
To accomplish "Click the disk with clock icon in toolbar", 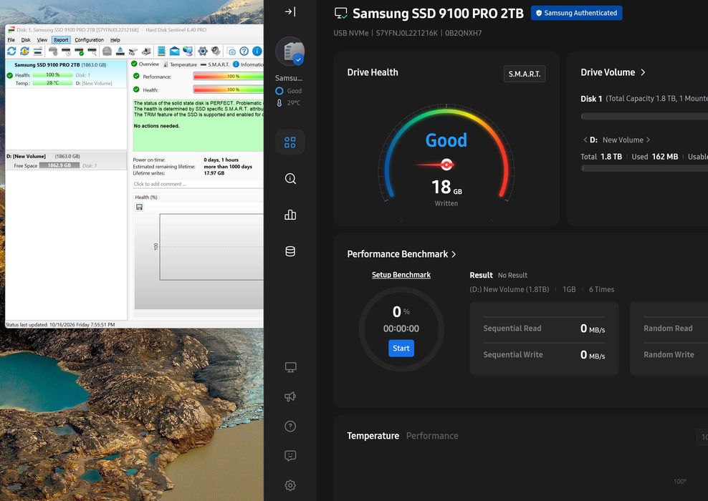I will [x=66, y=52].
